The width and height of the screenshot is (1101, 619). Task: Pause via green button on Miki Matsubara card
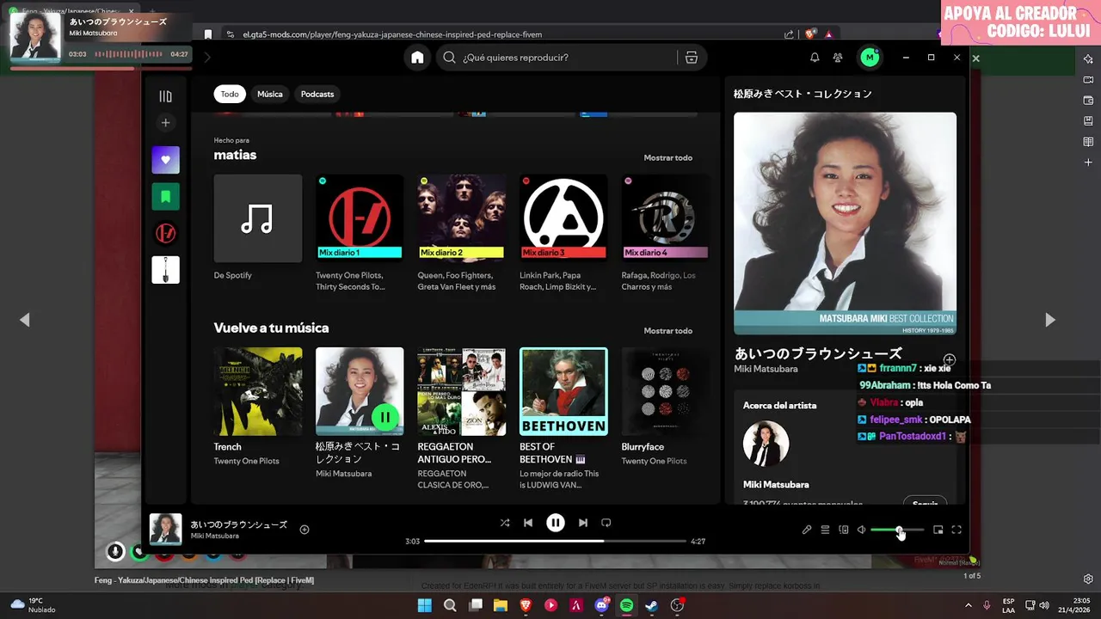(384, 417)
